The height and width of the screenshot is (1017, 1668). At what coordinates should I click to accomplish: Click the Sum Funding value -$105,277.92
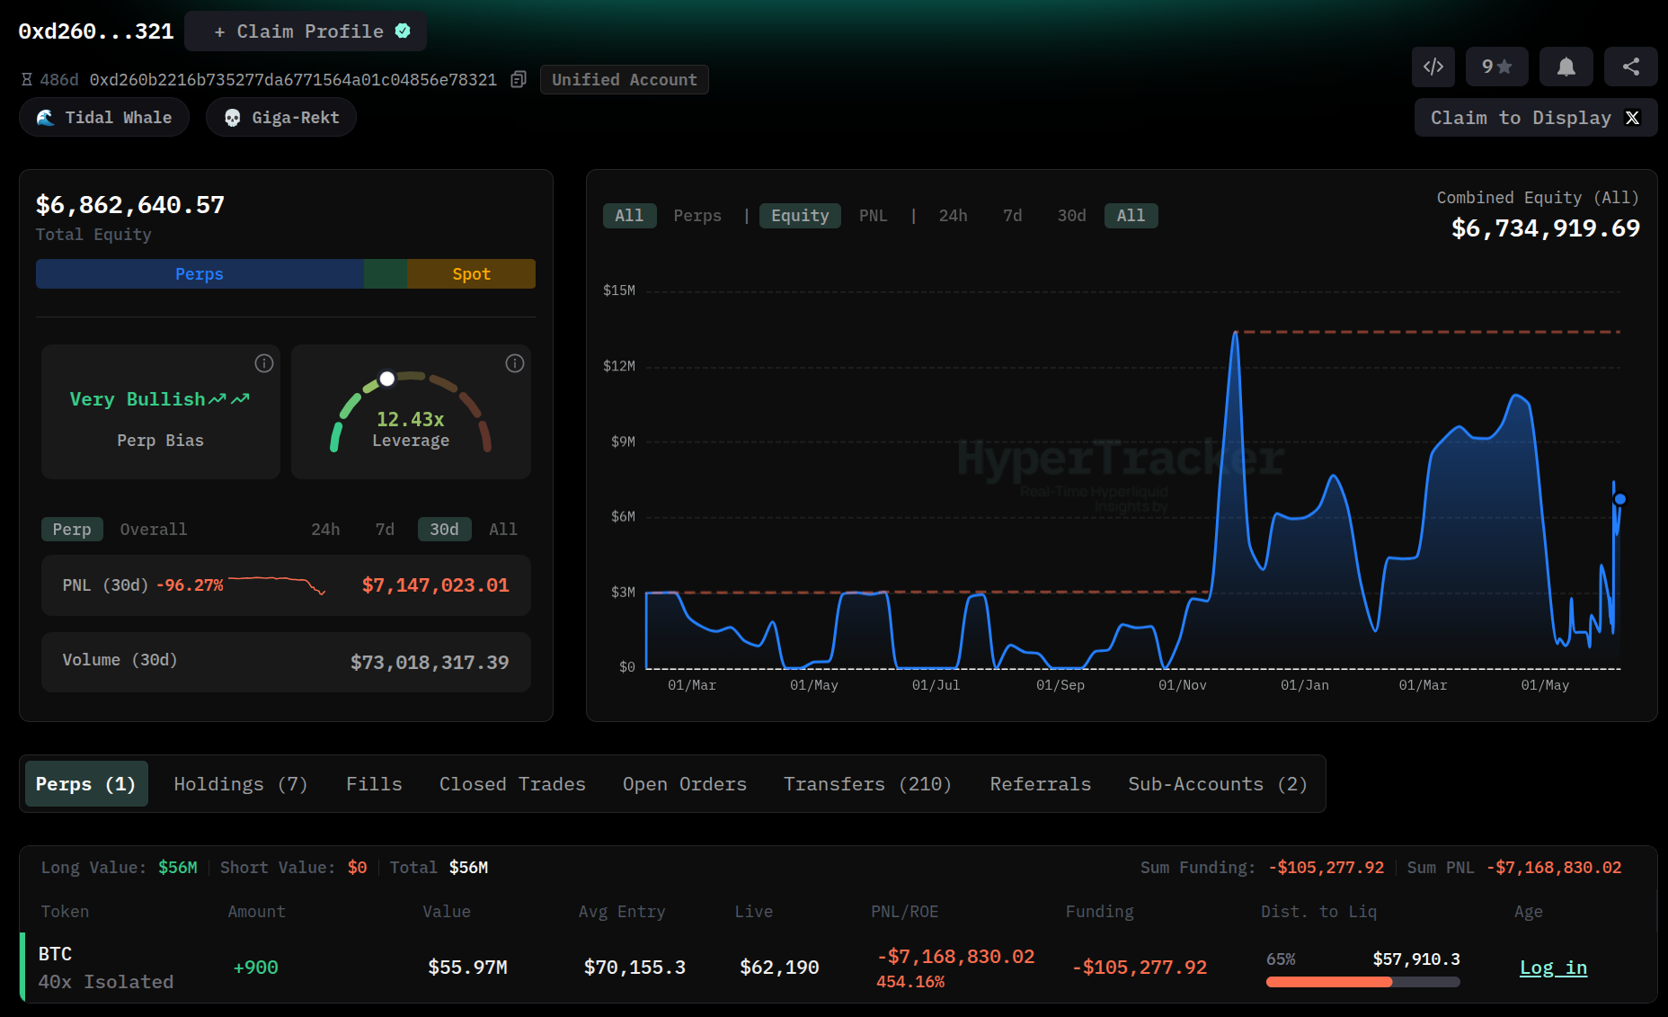[1326, 868]
